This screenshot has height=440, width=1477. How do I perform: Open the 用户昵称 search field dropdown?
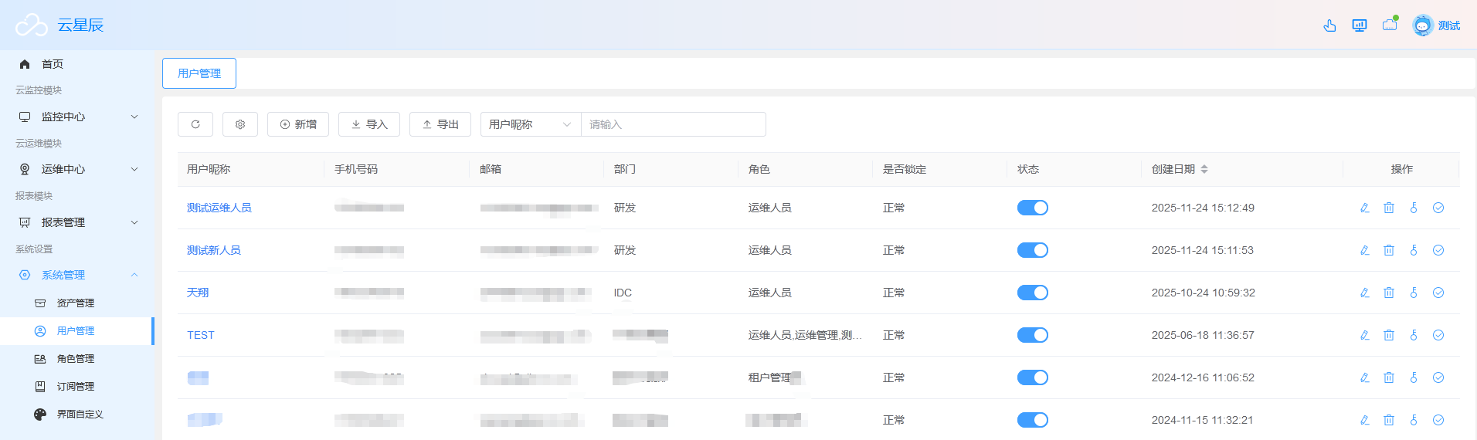tap(531, 124)
